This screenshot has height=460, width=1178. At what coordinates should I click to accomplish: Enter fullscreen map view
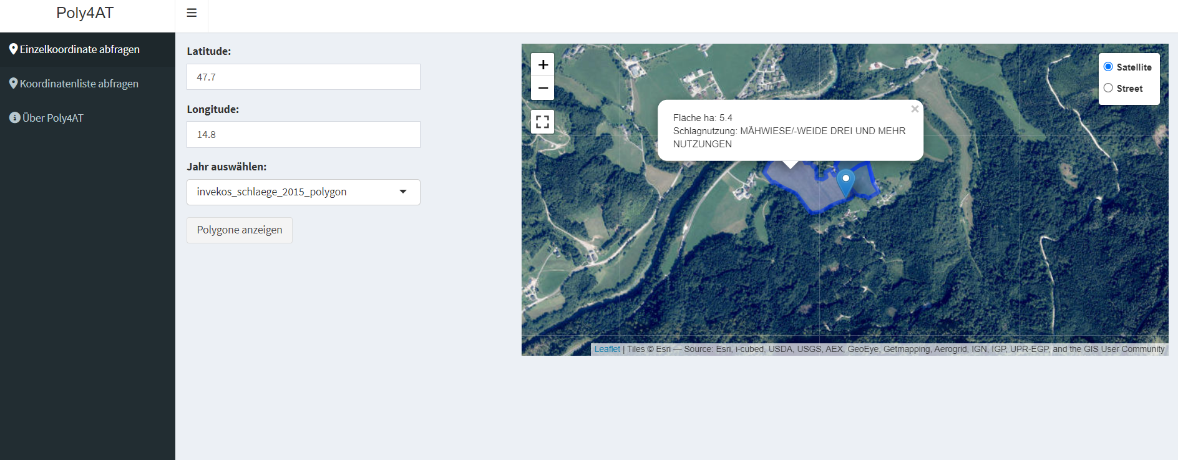(x=543, y=122)
